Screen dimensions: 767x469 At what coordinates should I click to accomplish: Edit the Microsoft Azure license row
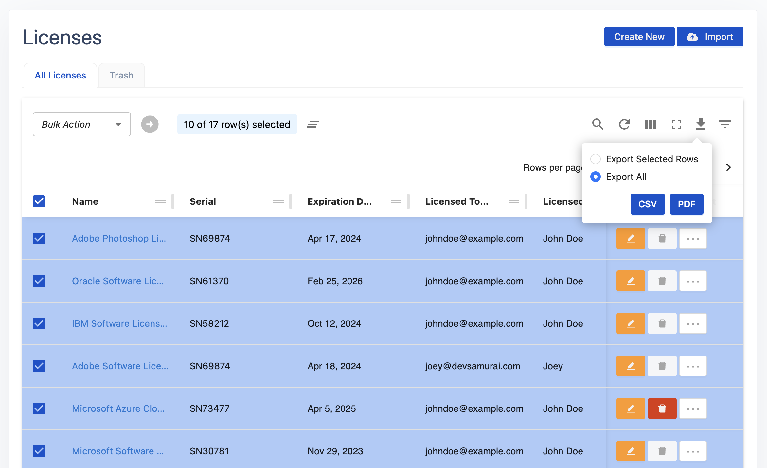click(x=631, y=408)
